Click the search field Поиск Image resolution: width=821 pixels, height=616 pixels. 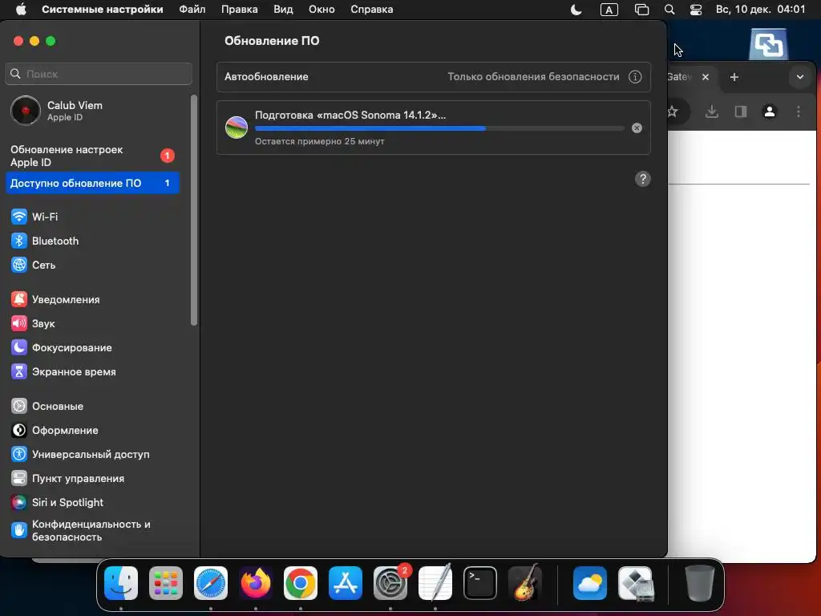99,74
